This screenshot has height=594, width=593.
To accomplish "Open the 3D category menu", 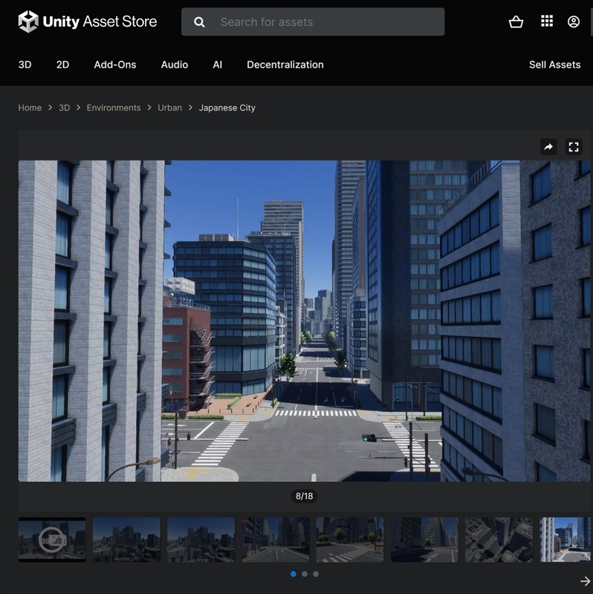I will 25,65.
